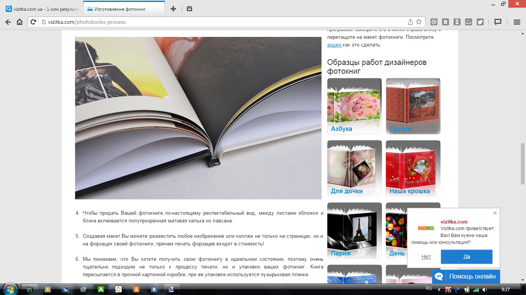526x295 pixels.
Task: Open the browser main menu
Action: pyautogui.click(x=517, y=22)
